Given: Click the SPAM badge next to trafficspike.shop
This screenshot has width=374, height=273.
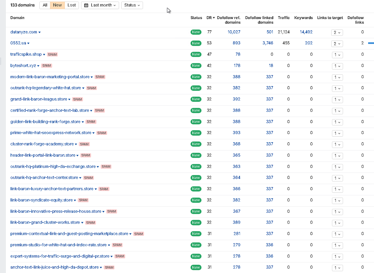Looking at the screenshot, I should click(52, 55).
